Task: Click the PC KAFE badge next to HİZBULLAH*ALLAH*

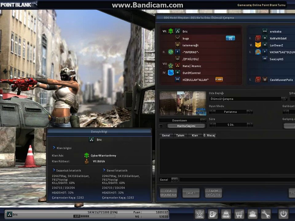Action: coord(219,79)
